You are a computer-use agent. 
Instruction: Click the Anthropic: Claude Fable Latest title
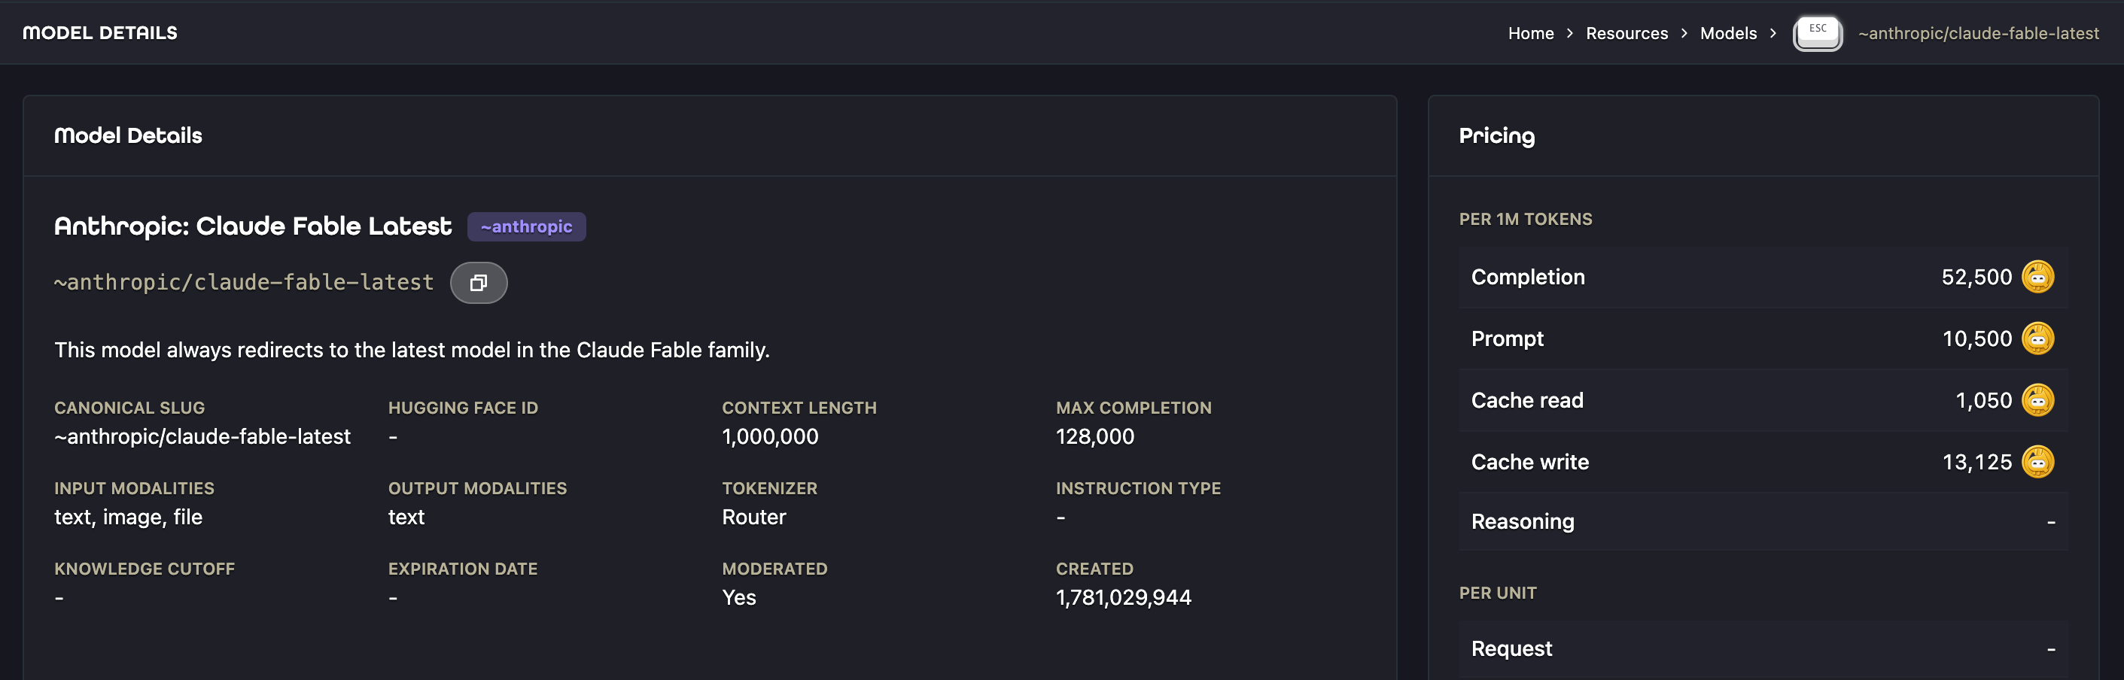pyautogui.click(x=252, y=226)
